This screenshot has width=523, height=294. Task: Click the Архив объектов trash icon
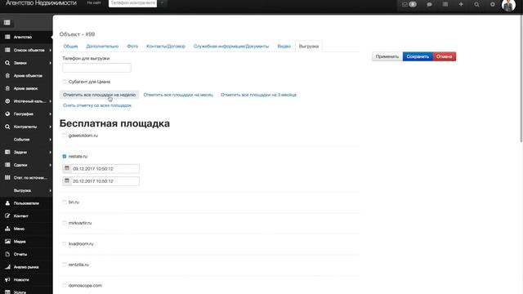tap(7, 76)
